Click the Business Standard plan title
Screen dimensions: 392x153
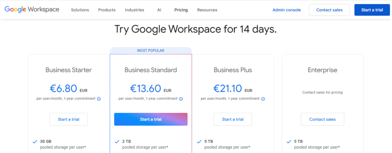tap(151, 70)
